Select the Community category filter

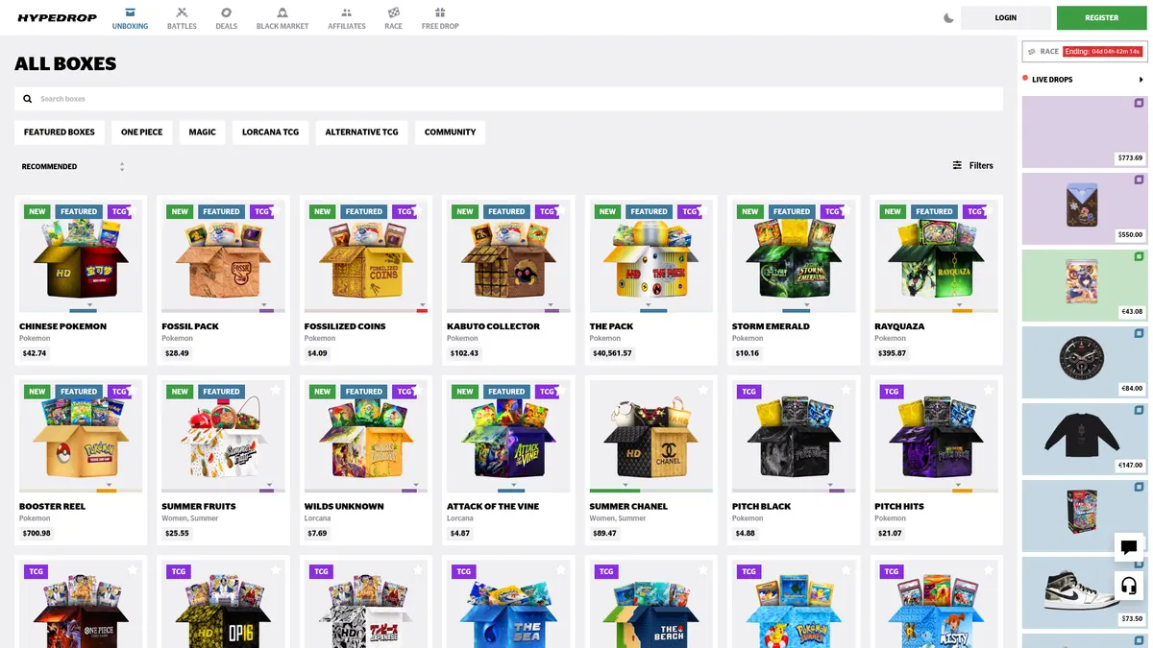(450, 132)
